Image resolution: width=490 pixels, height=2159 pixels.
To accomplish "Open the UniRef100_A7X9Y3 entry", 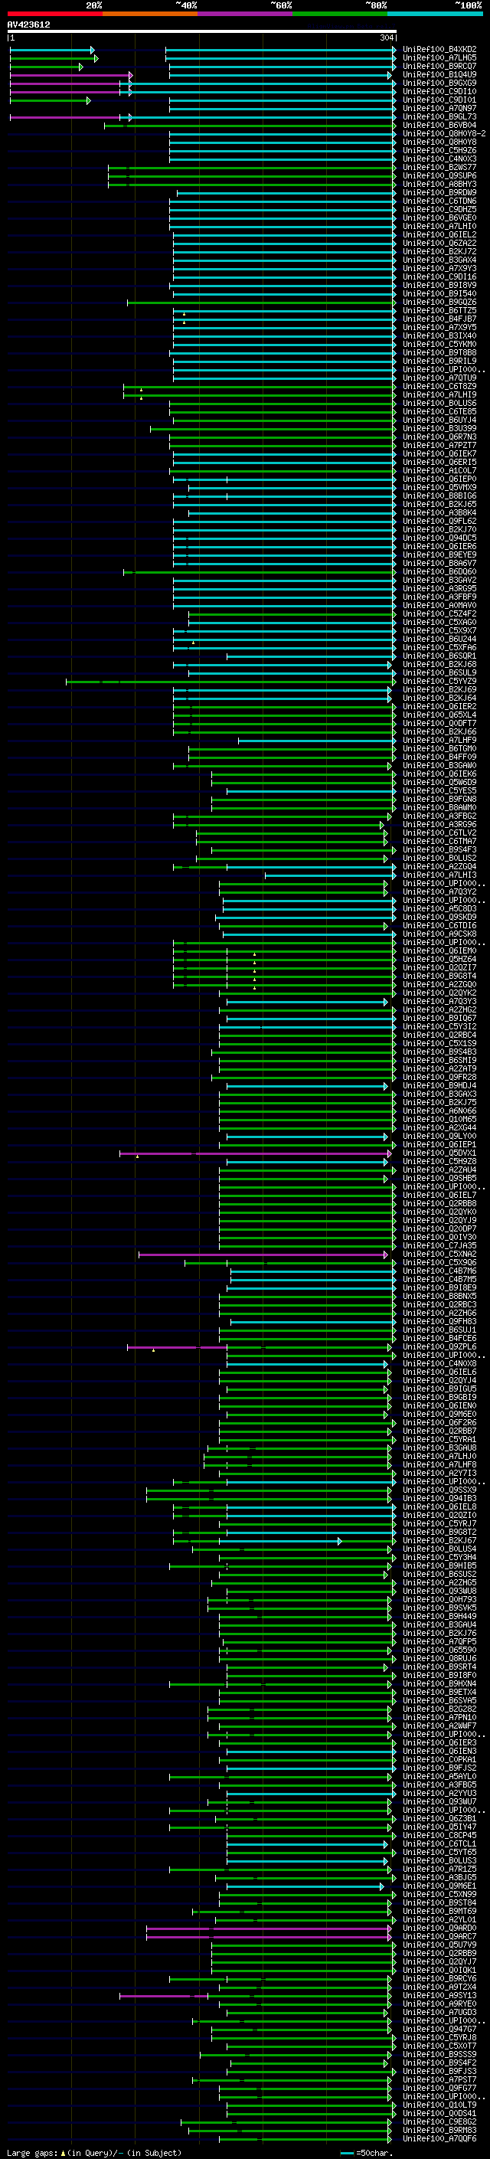I will point(439,269).
